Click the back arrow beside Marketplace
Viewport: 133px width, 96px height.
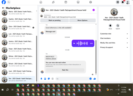(3, 8)
